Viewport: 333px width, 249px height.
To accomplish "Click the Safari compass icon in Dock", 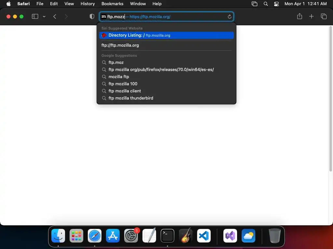I will coord(95,236).
